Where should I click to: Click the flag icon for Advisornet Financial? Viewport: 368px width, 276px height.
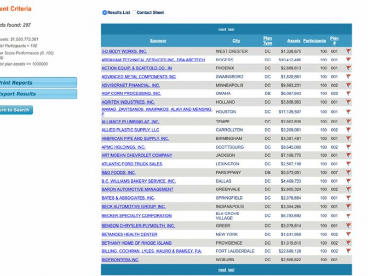348,85
